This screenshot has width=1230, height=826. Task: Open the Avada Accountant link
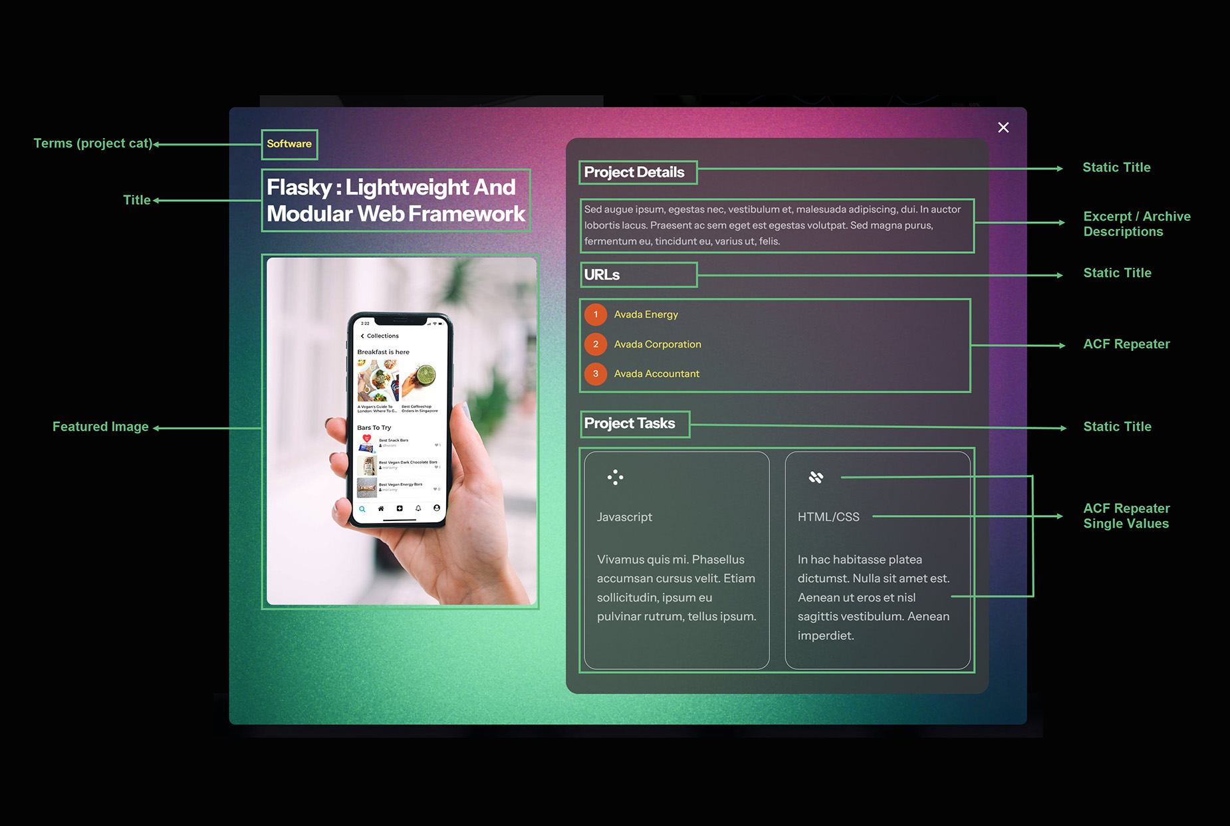click(656, 373)
